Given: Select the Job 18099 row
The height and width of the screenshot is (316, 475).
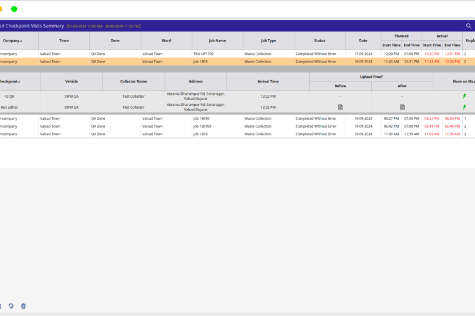Looking at the screenshot, I should (x=217, y=118).
